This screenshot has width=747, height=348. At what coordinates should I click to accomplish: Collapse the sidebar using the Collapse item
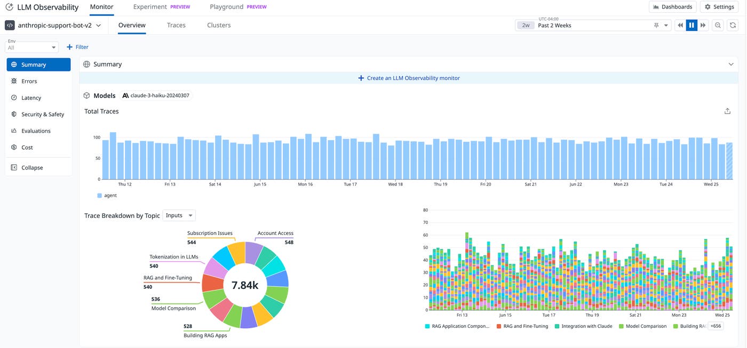click(x=38, y=167)
